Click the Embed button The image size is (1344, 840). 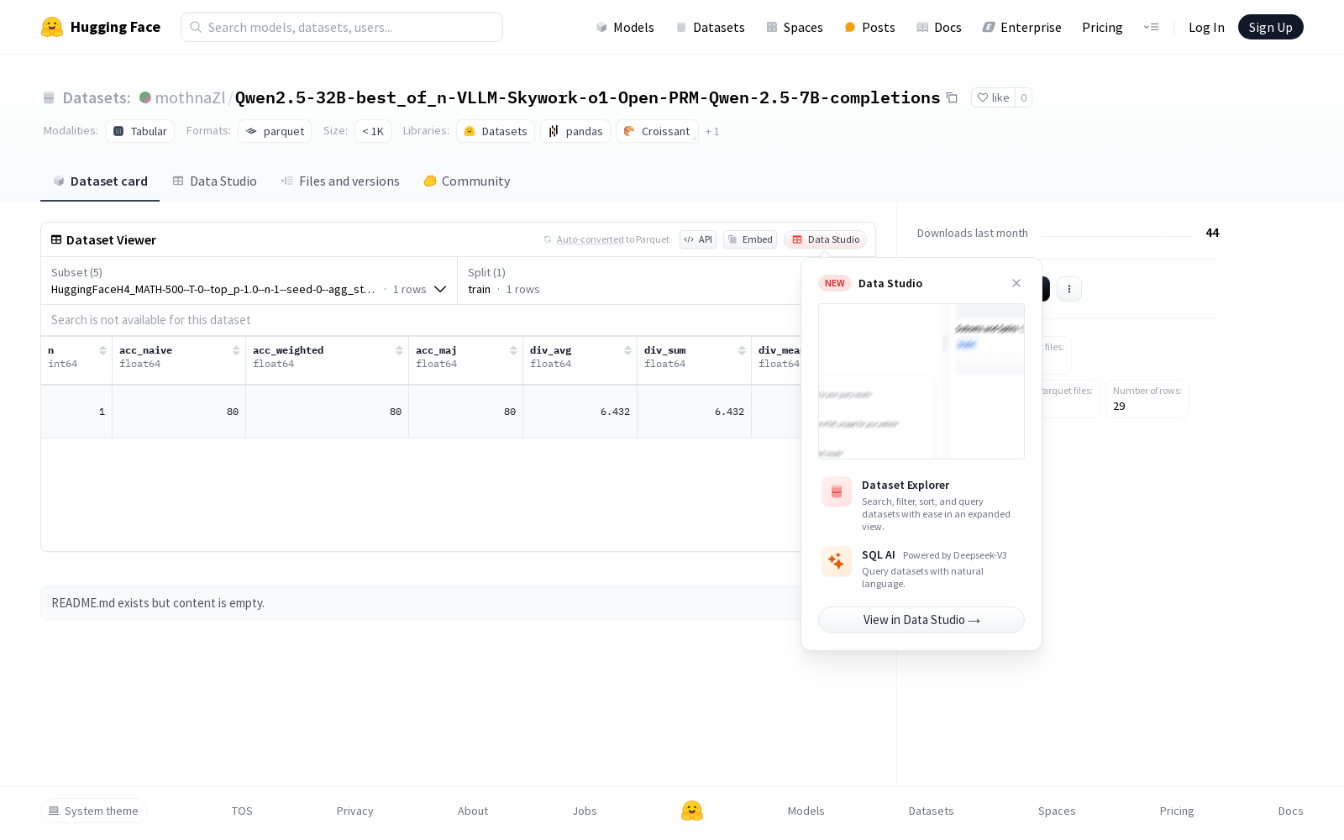pyautogui.click(x=750, y=239)
